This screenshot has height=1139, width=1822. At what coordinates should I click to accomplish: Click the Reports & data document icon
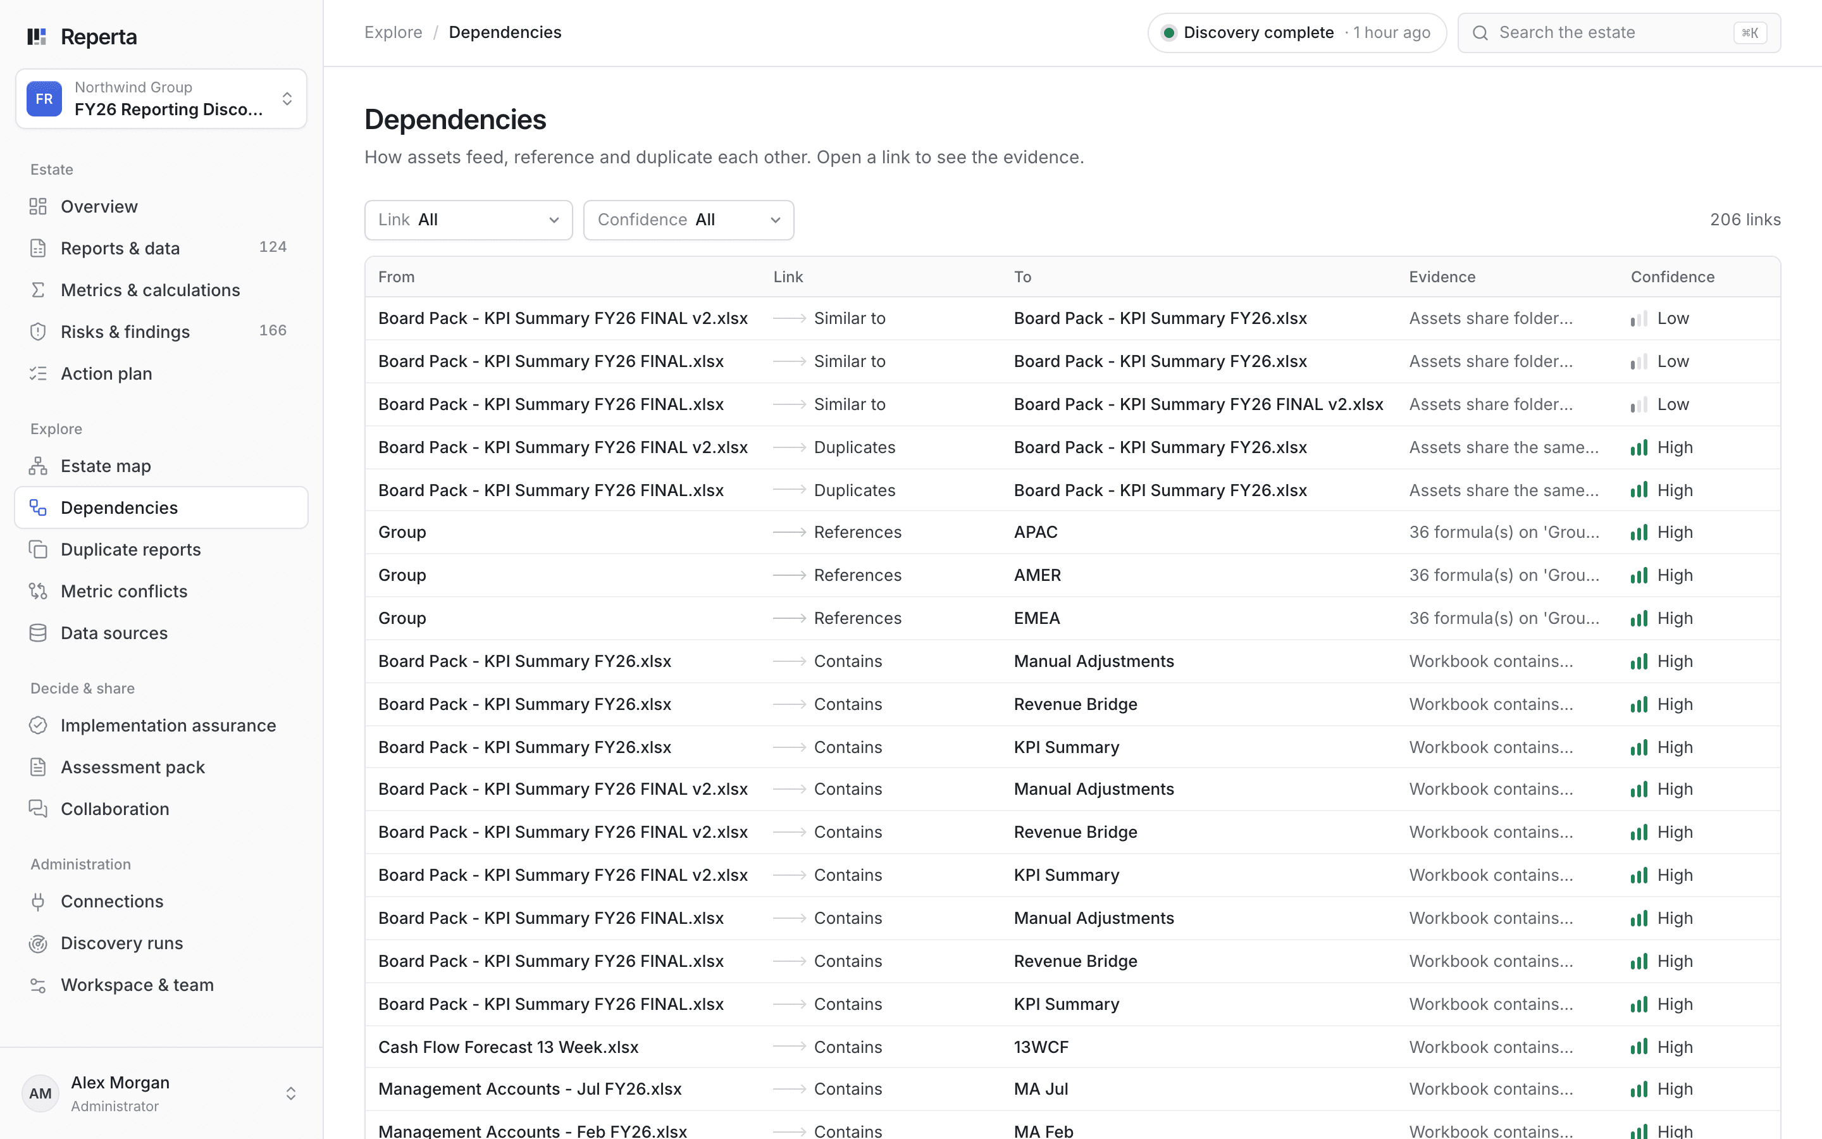tap(38, 248)
